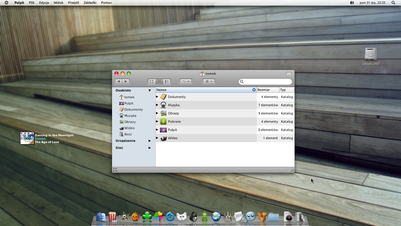Open the arrange-items dropdown in the toolbar

(x=208, y=82)
